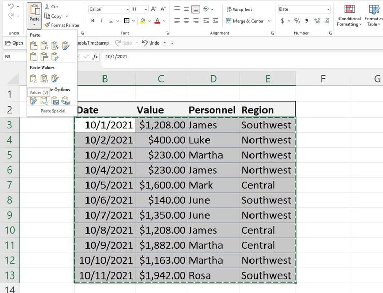Screen dimensions: 383x293
Task: Align text left
Action: [x=177, y=21]
